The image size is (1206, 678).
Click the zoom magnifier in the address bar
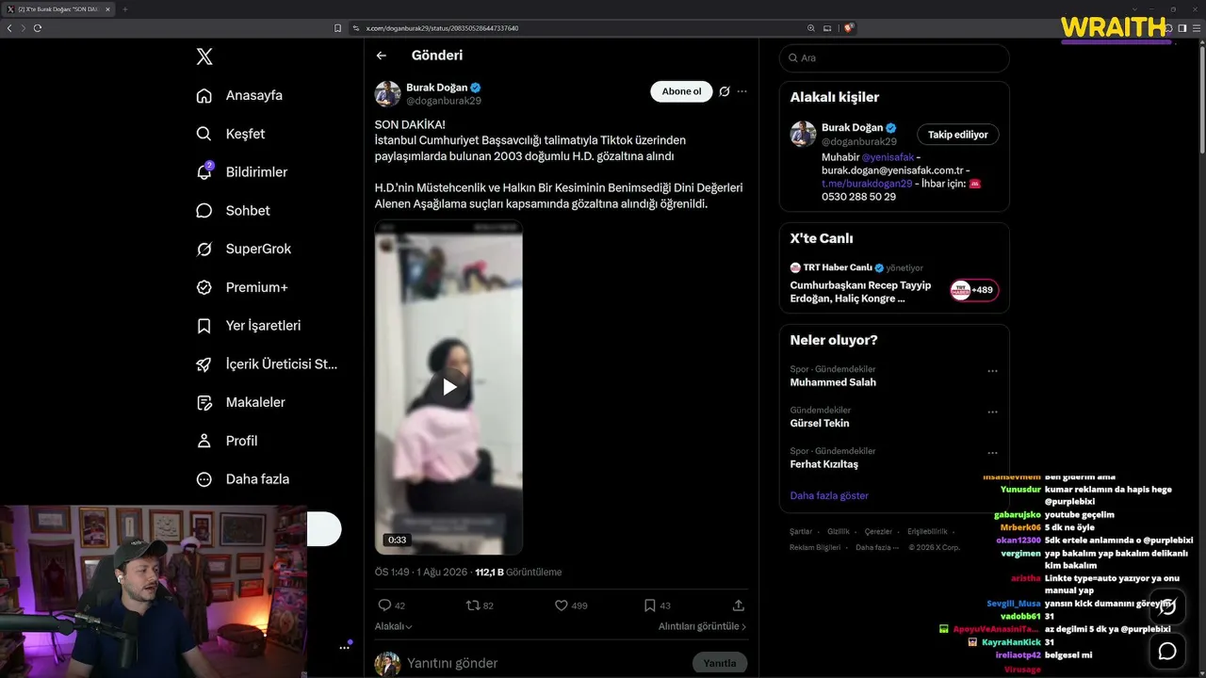pyautogui.click(x=811, y=28)
